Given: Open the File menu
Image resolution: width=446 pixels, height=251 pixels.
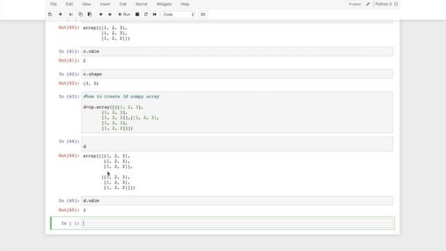Looking at the screenshot, I should click(54, 4).
